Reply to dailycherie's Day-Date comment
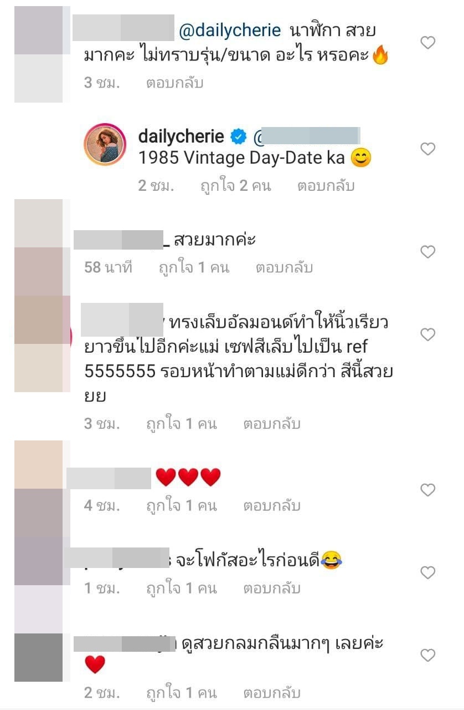 [x=326, y=186]
